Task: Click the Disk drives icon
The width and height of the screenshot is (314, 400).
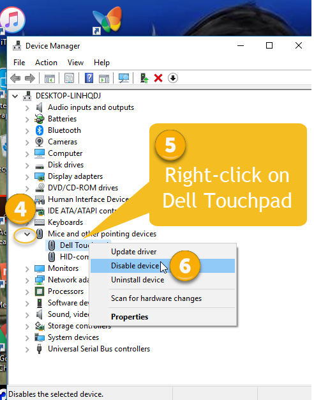Action: [x=40, y=166]
